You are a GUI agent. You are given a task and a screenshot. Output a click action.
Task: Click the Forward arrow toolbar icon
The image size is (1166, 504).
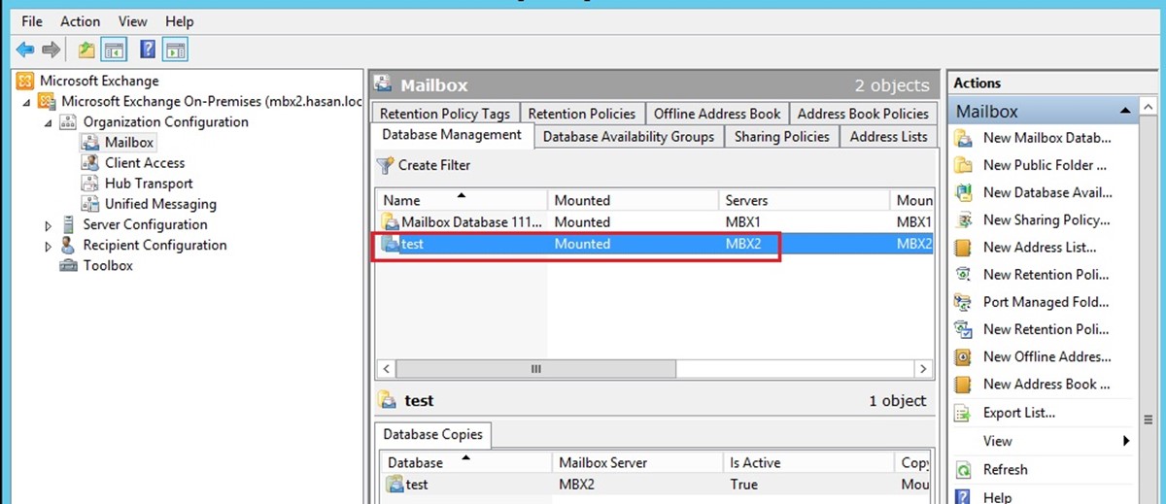point(51,50)
